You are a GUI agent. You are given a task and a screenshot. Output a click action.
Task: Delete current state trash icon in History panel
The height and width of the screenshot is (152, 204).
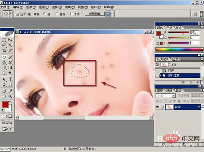197,82
